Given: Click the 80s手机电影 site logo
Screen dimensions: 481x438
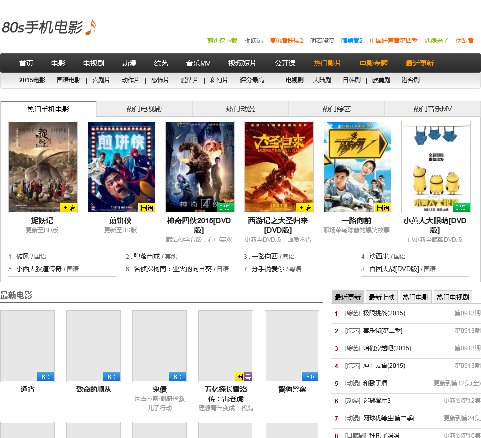Looking at the screenshot, I should [49, 27].
